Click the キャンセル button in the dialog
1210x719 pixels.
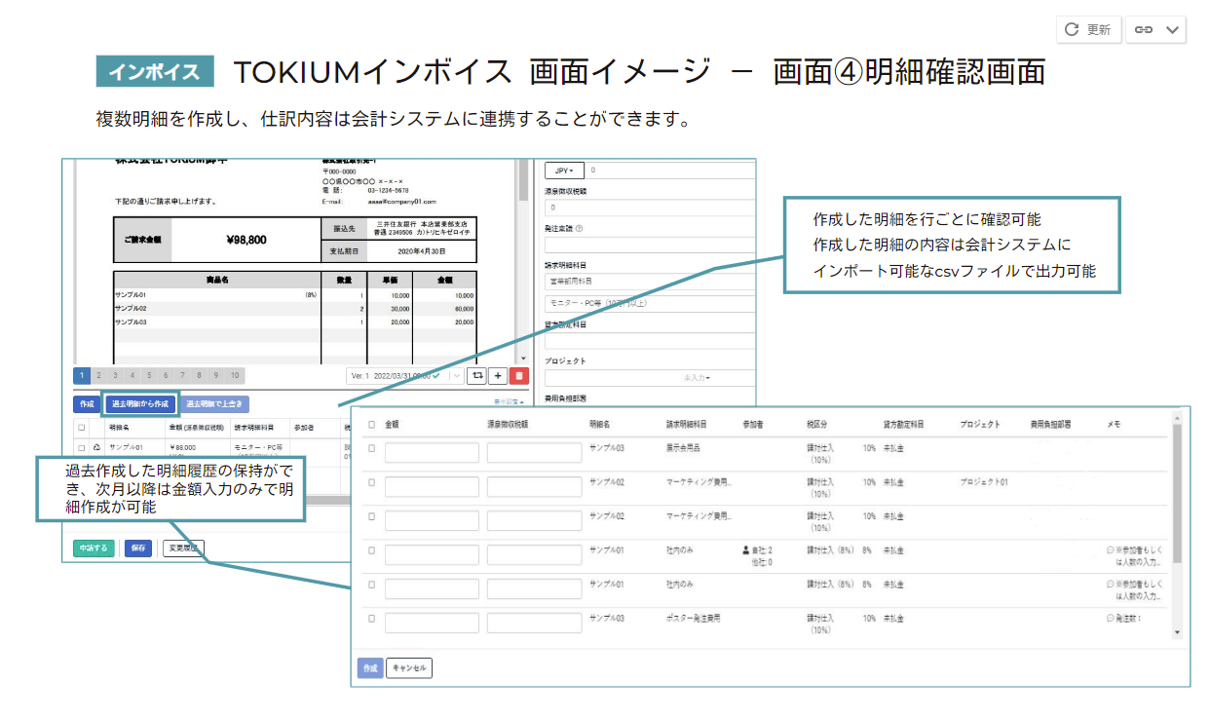click(x=409, y=668)
